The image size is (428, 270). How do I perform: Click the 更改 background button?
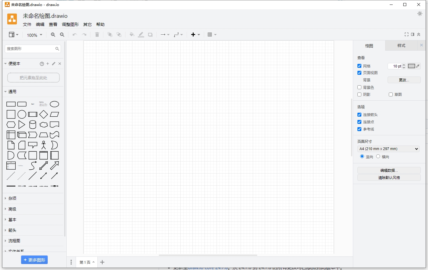[x=404, y=80]
